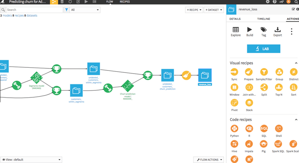Image resolution: width=299 pixels, height=163 pixels.
Task: Select the Prepare visual recipe
Action: (x=249, y=72)
